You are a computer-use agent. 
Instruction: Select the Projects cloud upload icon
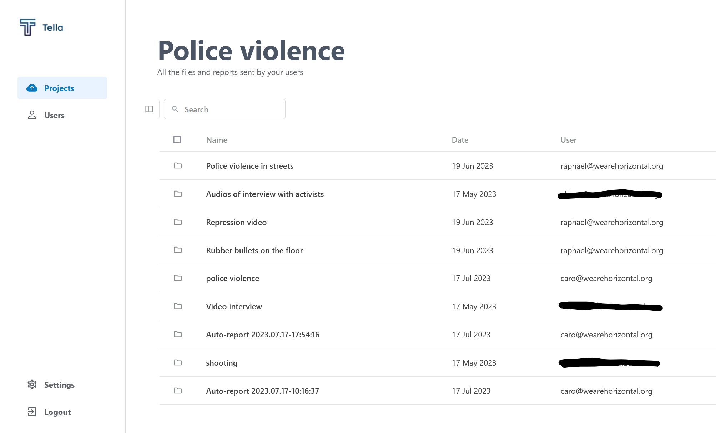click(32, 88)
